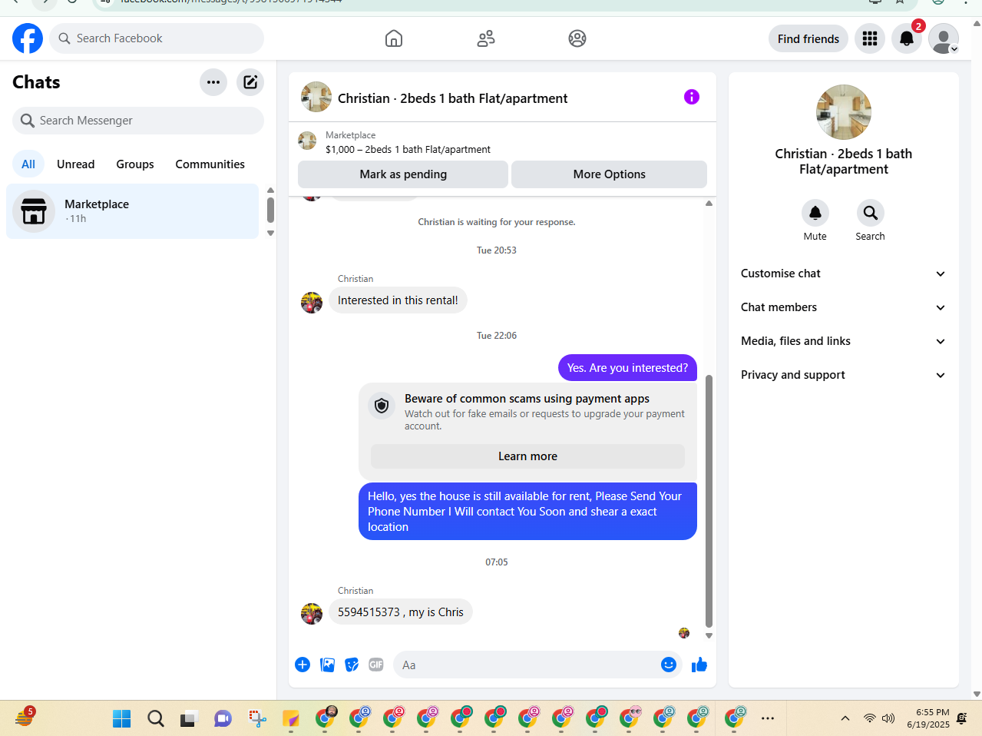This screenshot has height=736, width=982.
Task: Open the Snipping Tool taskbar icon
Action: [257, 718]
